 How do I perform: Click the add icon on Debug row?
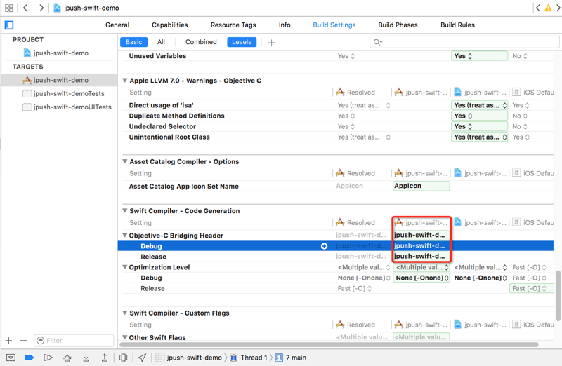pyautogui.click(x=324, y=246)
